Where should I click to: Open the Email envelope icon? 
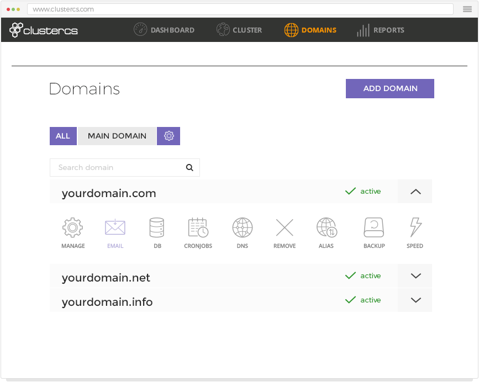[x=115, y=227]
